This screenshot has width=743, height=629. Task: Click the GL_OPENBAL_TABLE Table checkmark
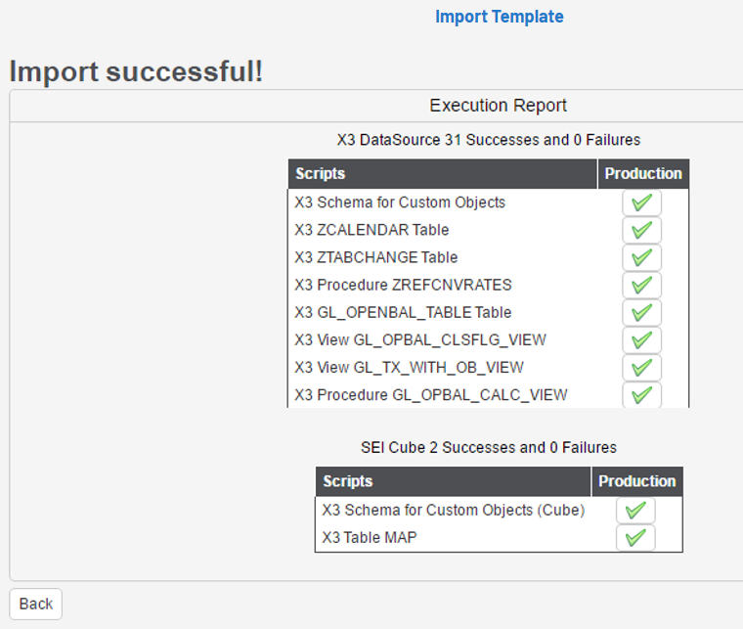click(x=641, y=312)
